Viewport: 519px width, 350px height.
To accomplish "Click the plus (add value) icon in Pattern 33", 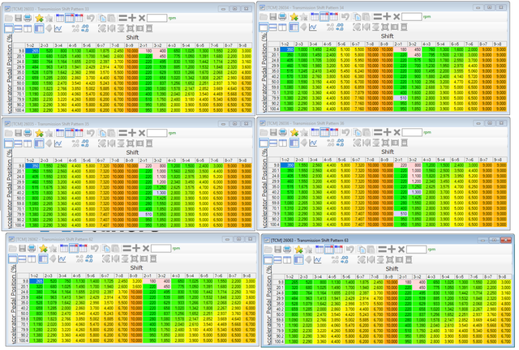I will (x=132, y=18).
